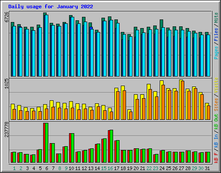Click day 1 on the x-axis
Viewport: 221px width, 173px height.
(14, 168)
